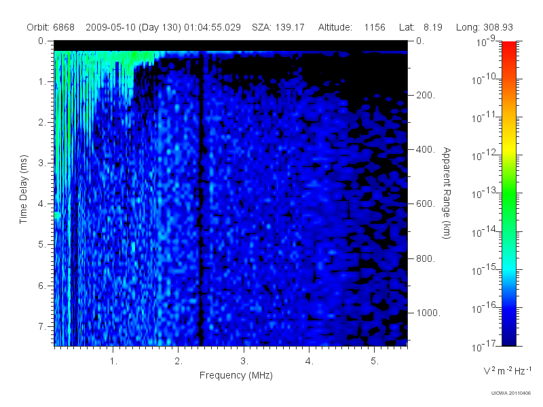Image resolution: width=543 pixels, height=407 pixels.
Task: Click the color bar unit label 'V² m⁻² Hz⁻¹'
Action: click(507, 370)
